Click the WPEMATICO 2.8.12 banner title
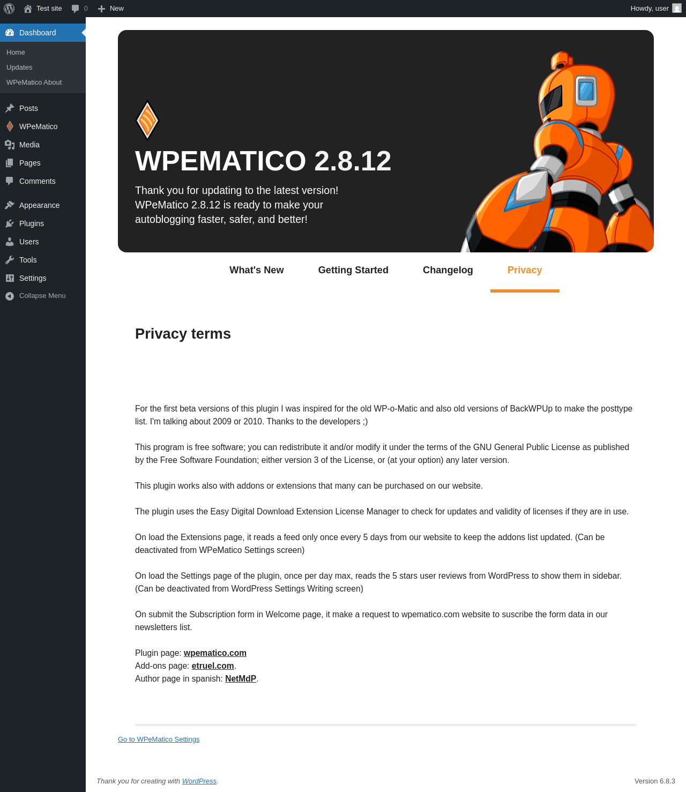 (263, 161)
